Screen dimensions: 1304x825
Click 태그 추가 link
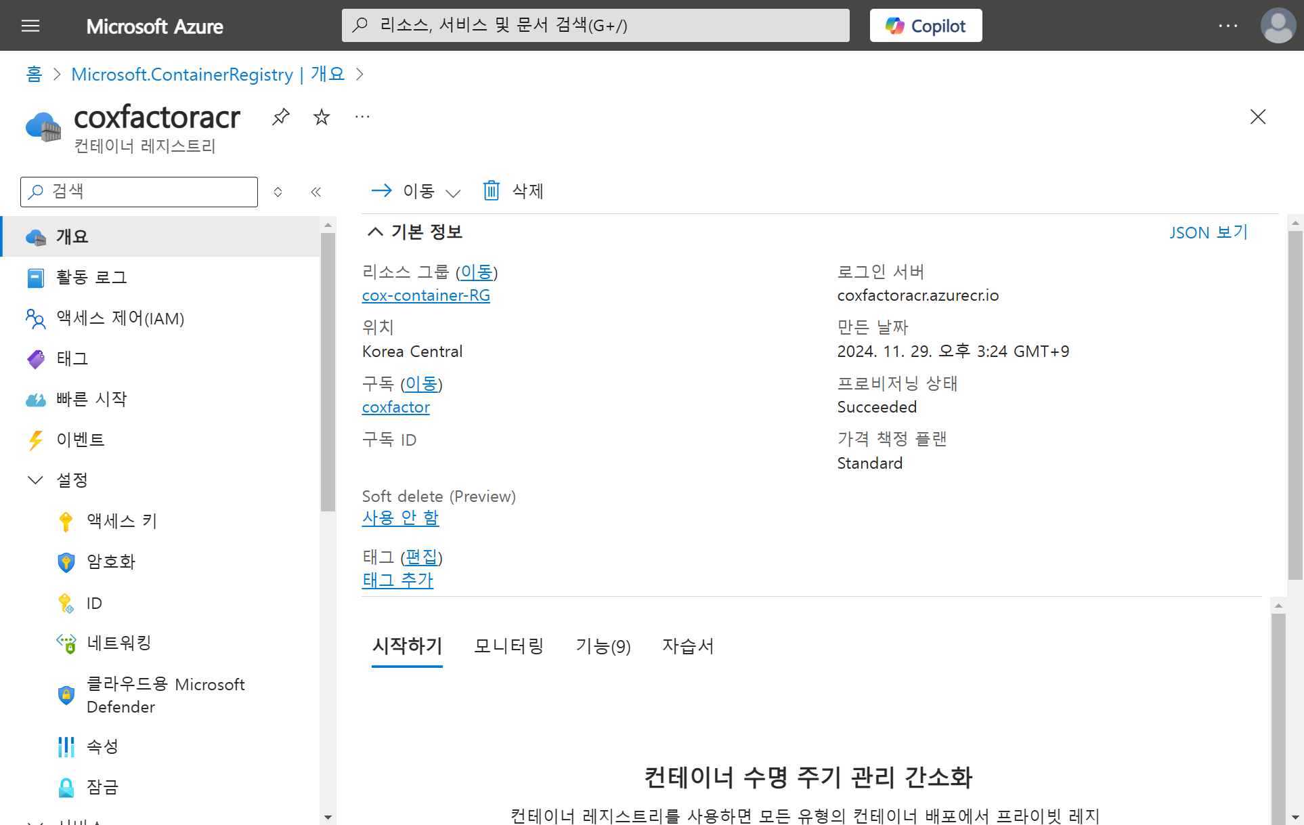[x=397, y=580]
